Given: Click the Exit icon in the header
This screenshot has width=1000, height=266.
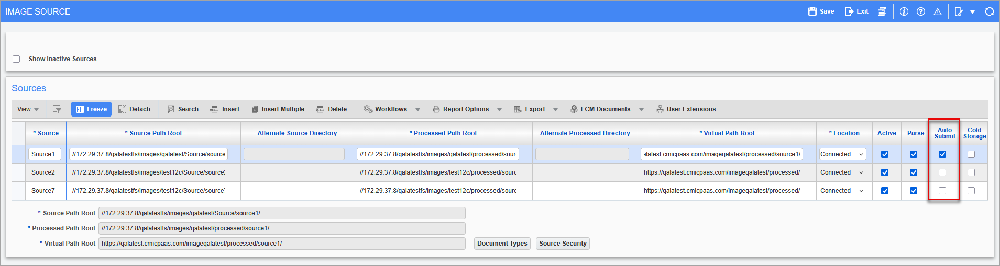Looking at the screenshot, I should [x=849, y=11].
